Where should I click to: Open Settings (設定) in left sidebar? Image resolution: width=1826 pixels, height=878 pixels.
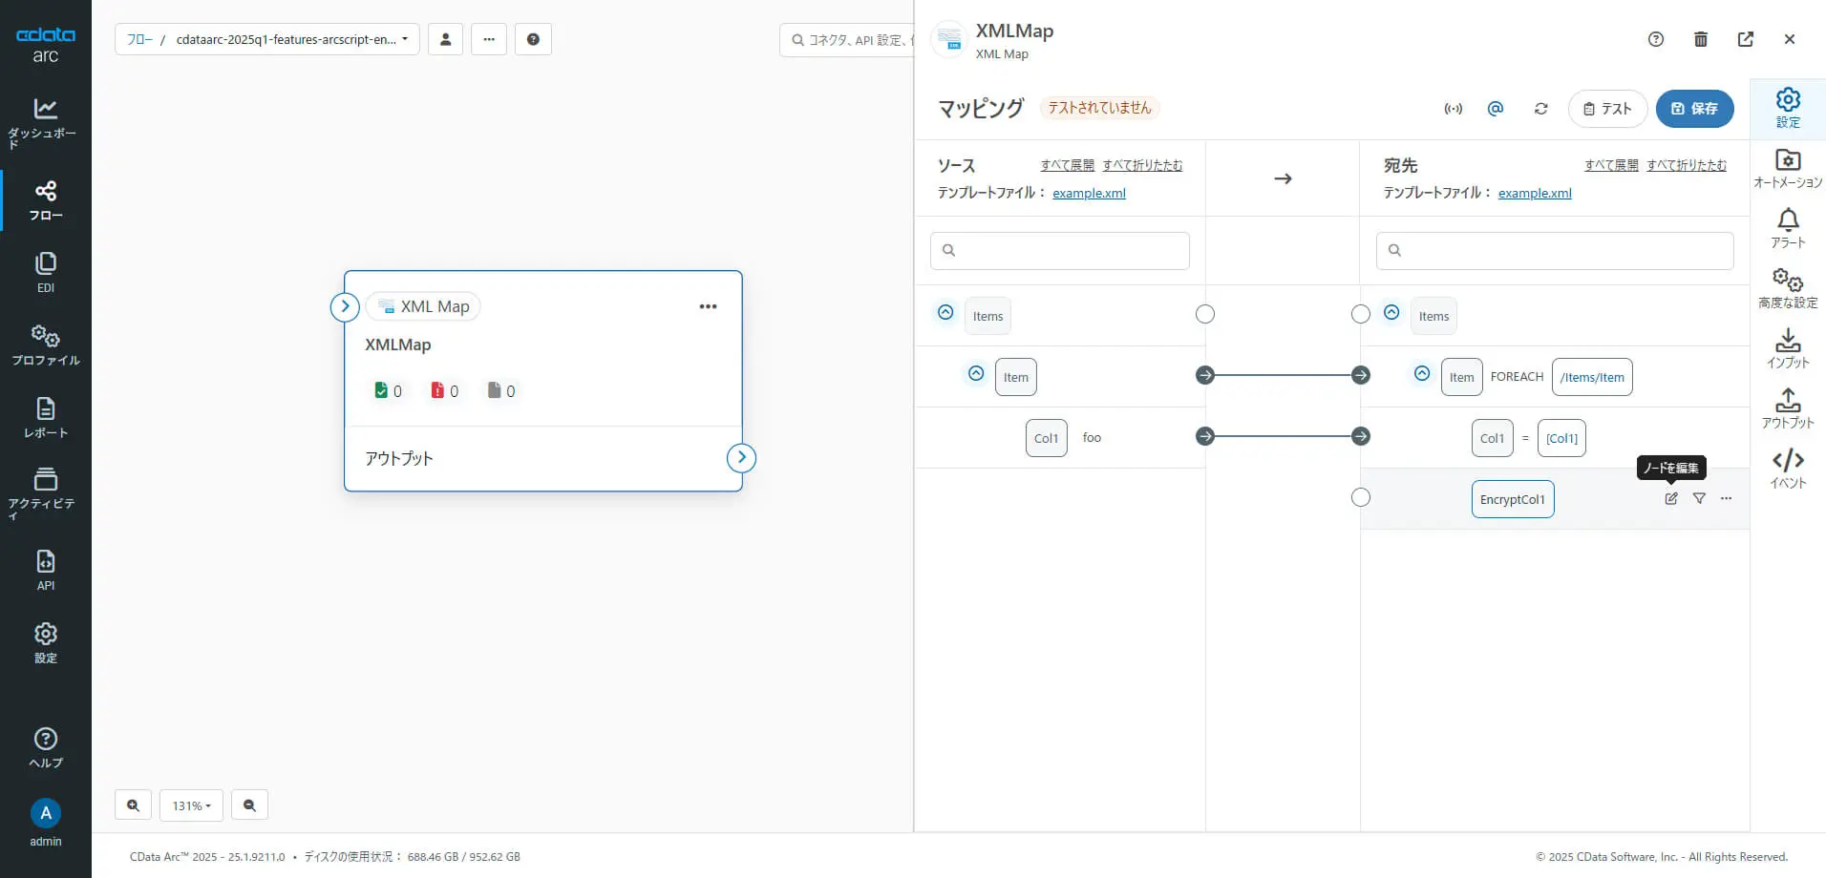click(45, 643)
